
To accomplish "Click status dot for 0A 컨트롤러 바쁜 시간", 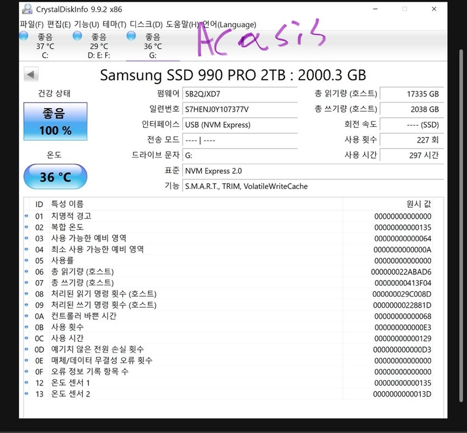I will coord(27,316).
